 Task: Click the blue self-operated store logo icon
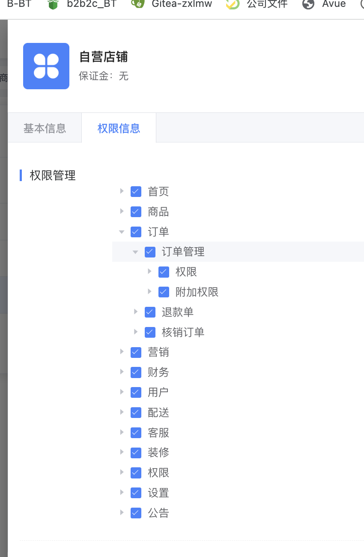tap(46, 66)
